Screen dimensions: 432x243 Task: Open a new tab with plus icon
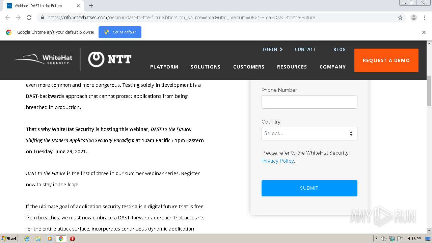click(x=91, y=6)
